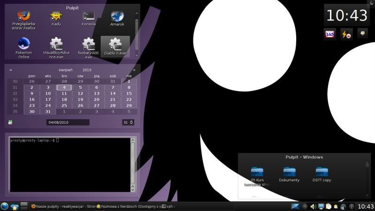This screenshot has height=211, width=375.
Task: Select week number 33 in the calendar
Action: point(15,100)
